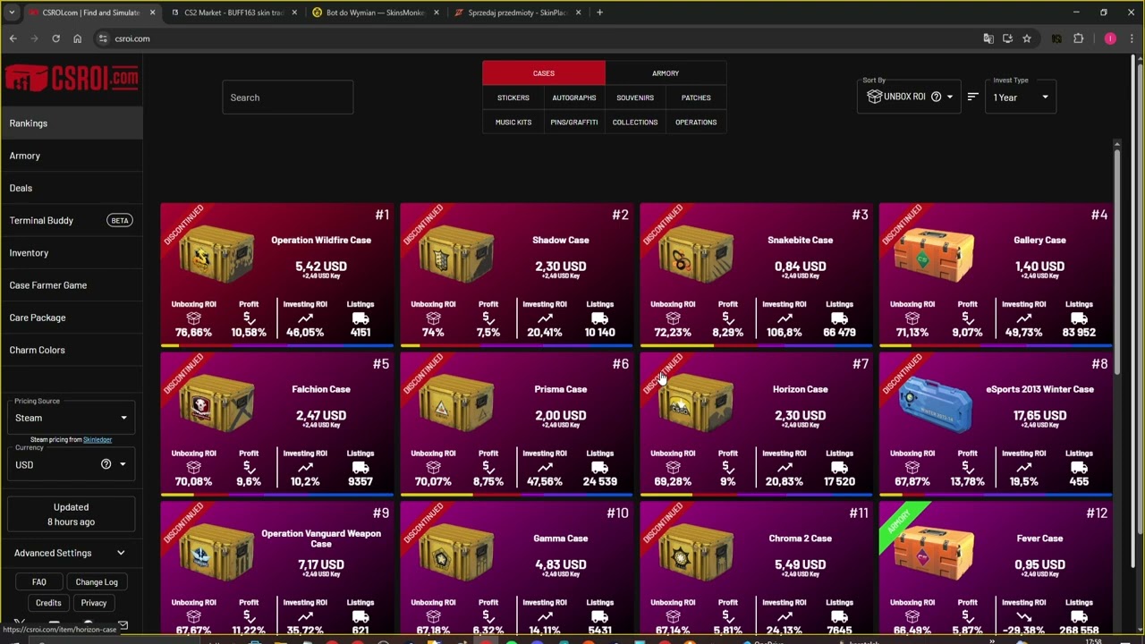Select the Music Kits category

(x=513, y=122)
